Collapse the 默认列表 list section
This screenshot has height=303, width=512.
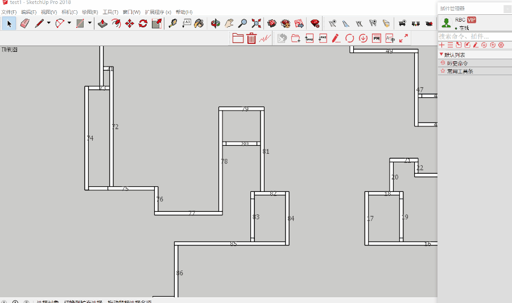click(441, 55)
